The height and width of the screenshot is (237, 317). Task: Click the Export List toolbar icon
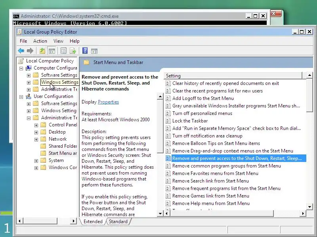coord(73,51)
